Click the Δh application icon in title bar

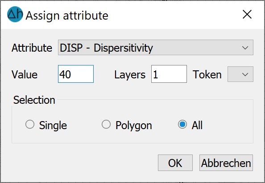[x=15, y=14]
